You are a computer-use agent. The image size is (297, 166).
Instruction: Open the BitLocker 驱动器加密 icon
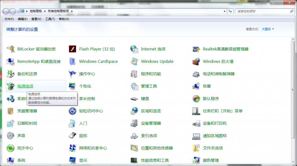tap(11, 49)
